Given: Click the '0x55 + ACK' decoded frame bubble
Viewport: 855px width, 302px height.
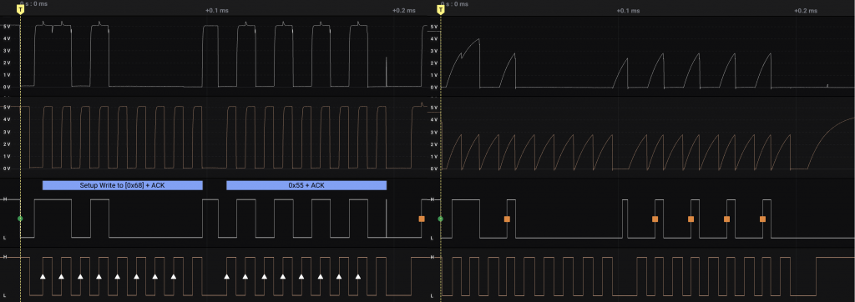Looking at the screenshot, I should coord(306,185).
